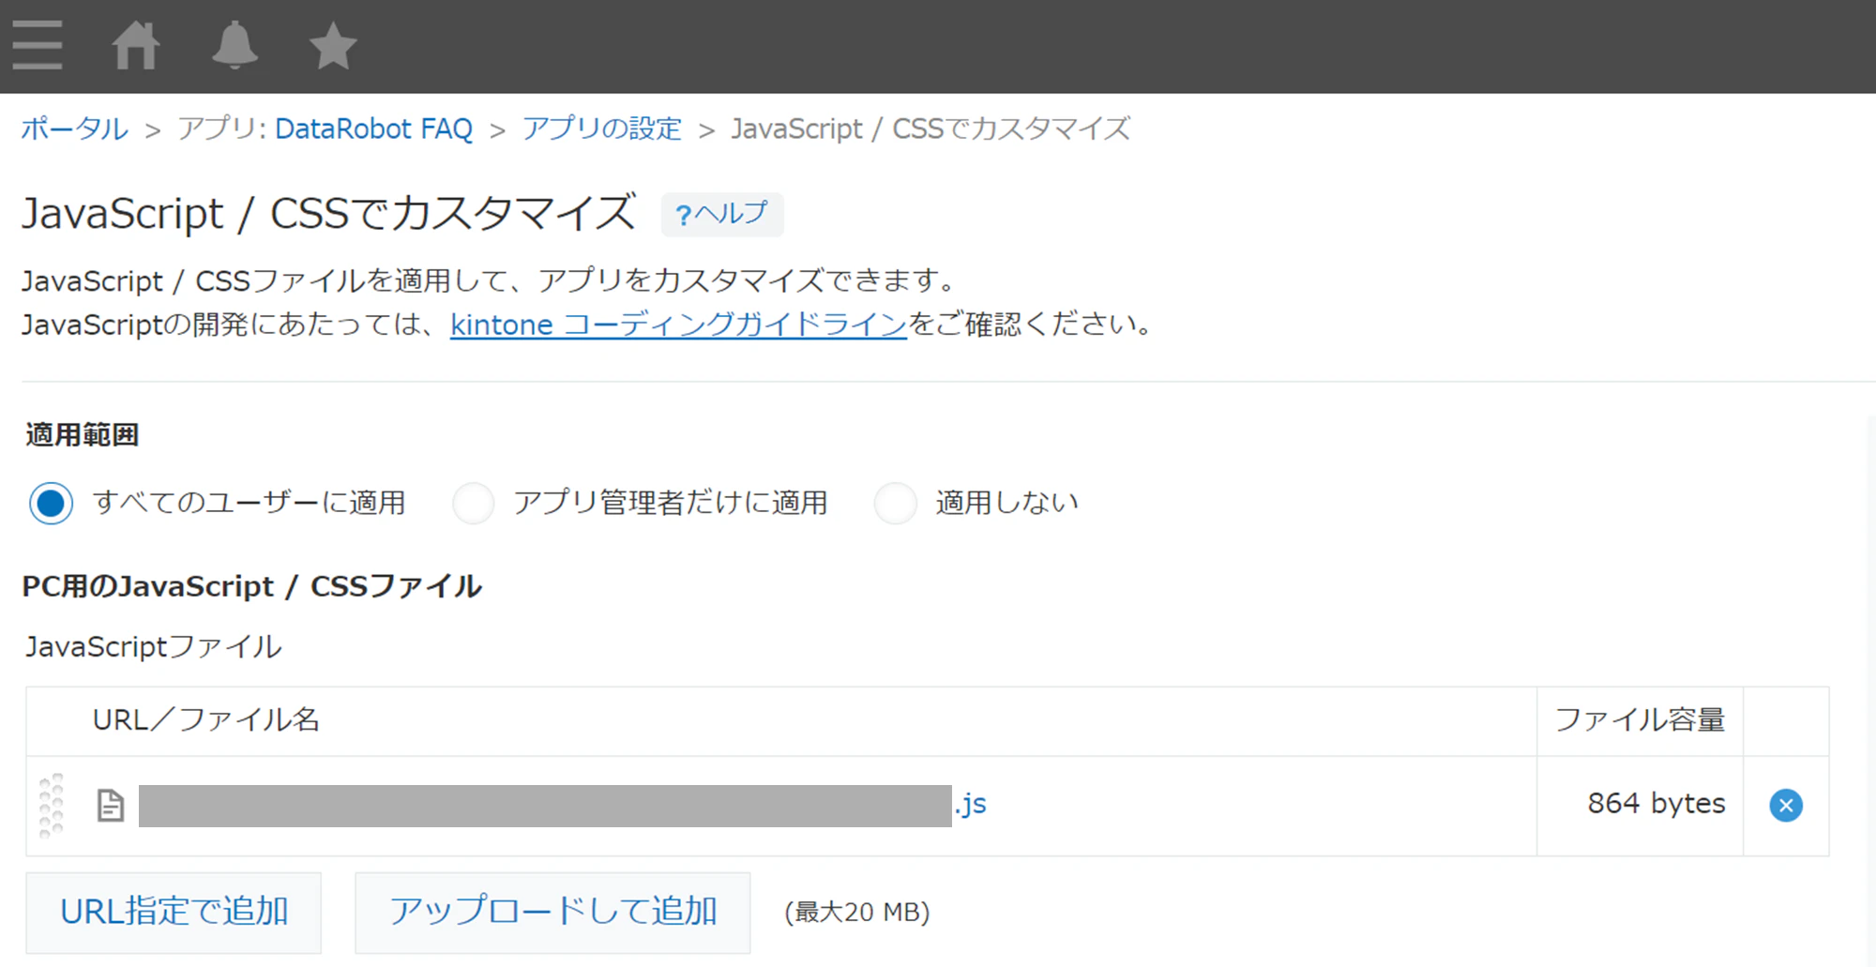Open kintone コーディングガイドライン link
The height and width of the screenshot is (967, 1876).
678,325
